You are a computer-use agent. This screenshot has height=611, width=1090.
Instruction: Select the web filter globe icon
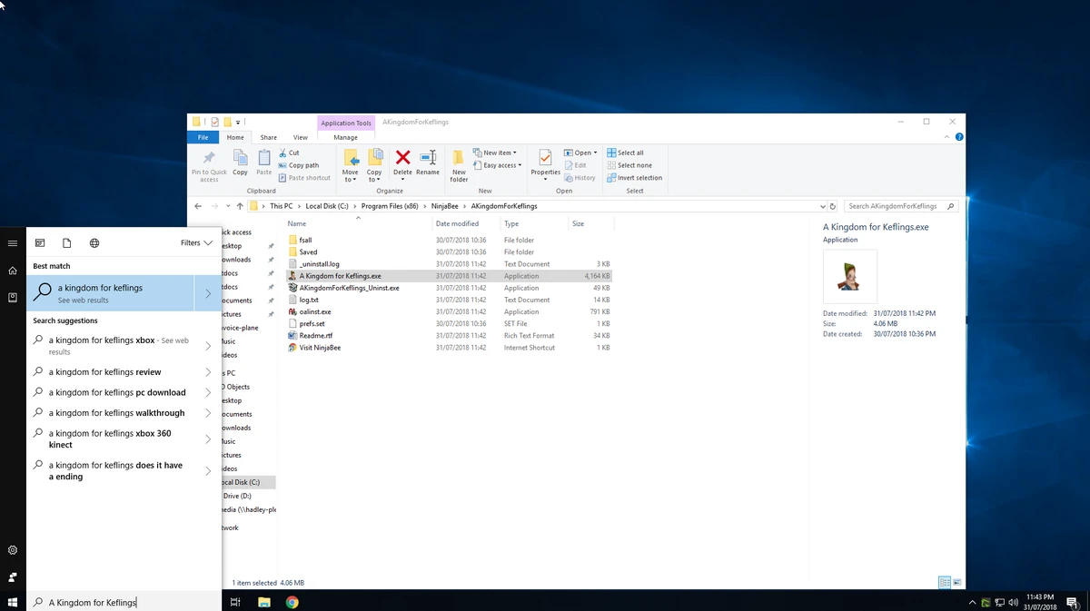tap(94, 243)
